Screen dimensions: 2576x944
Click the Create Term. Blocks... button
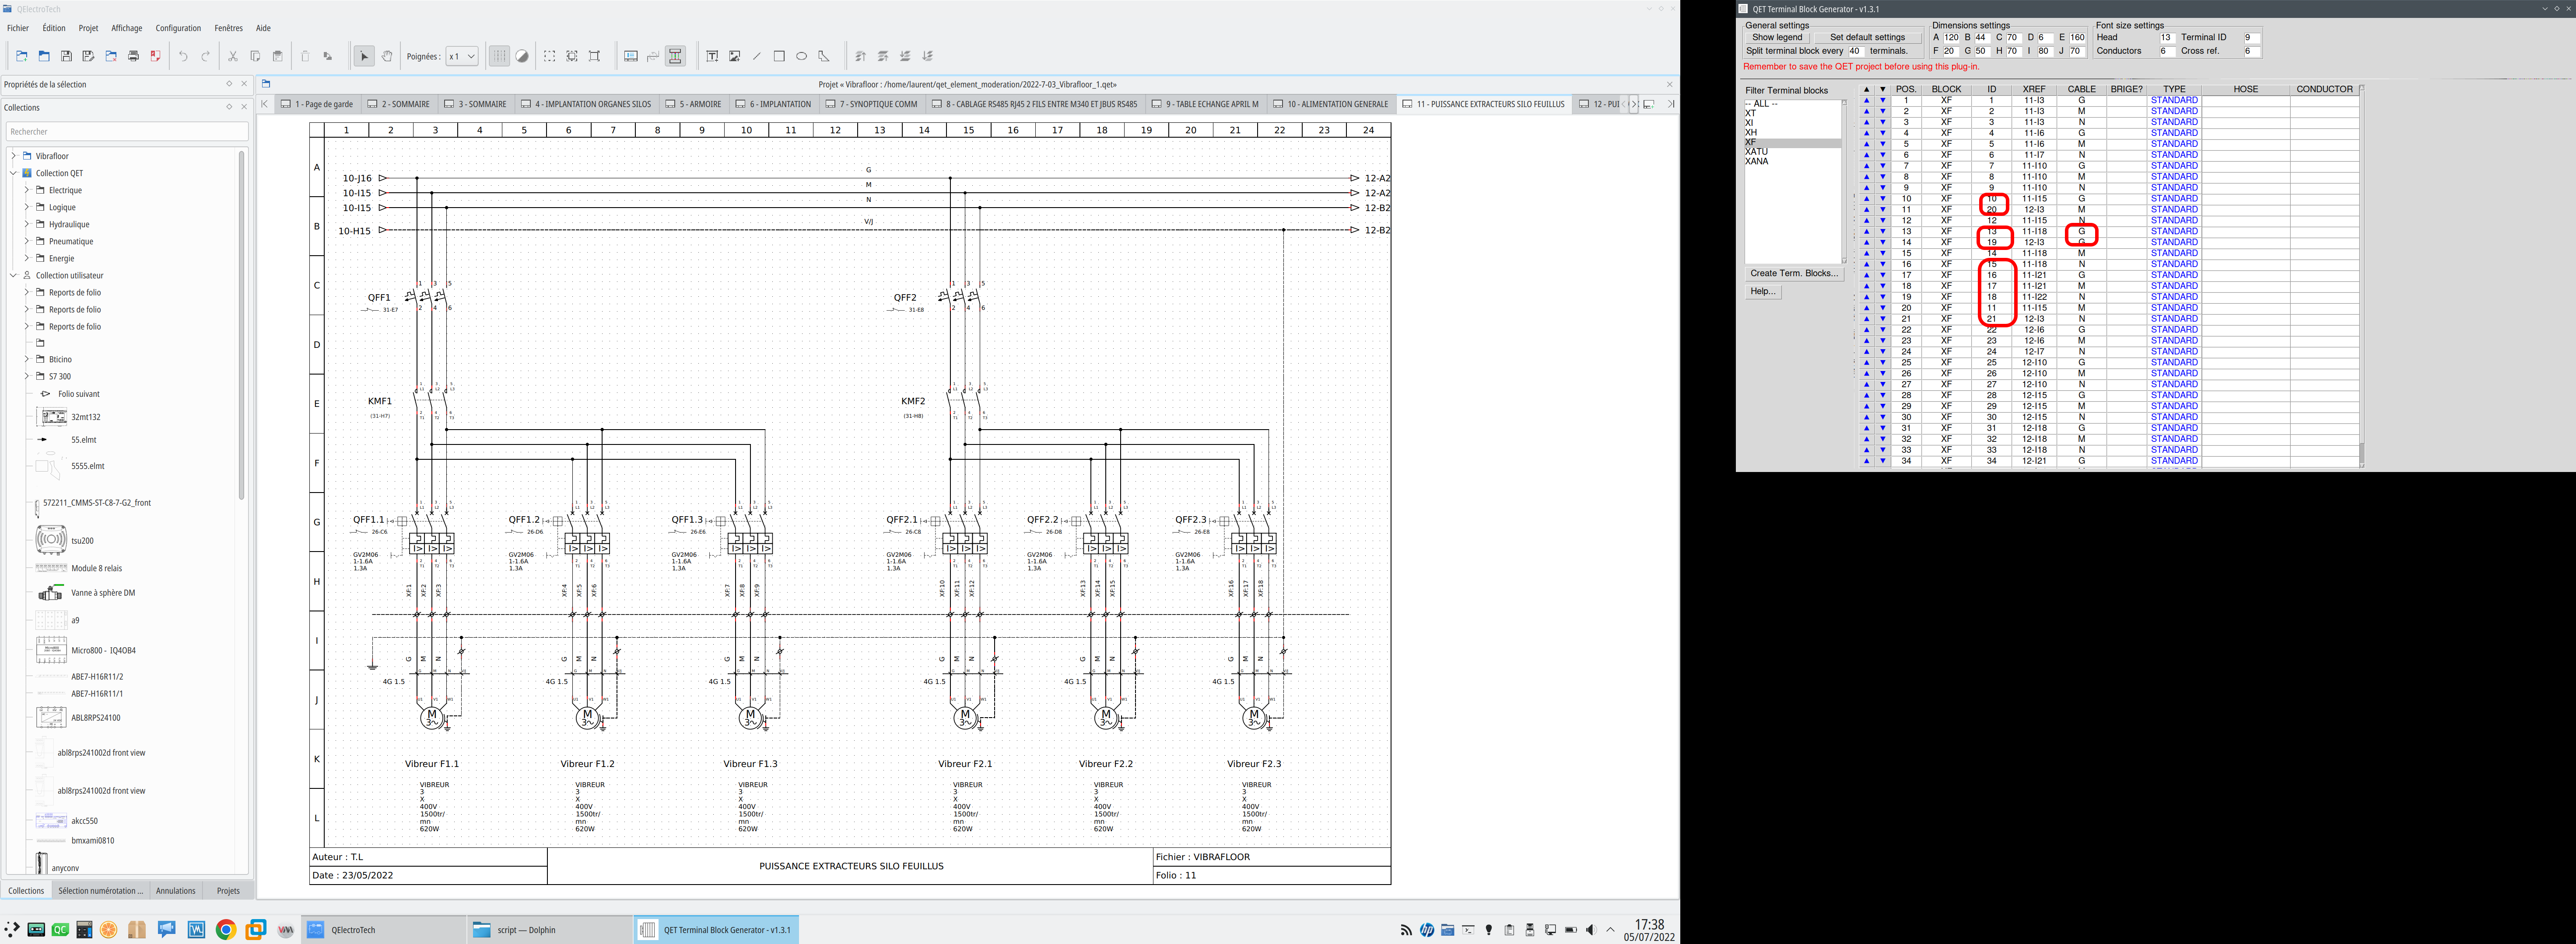(1794, 273)
